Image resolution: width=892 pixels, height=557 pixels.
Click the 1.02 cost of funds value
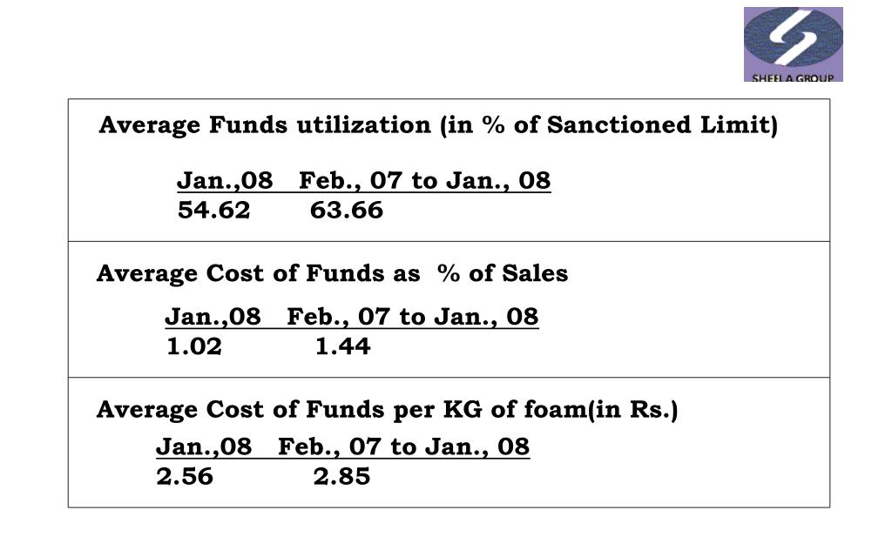[194, 346]
